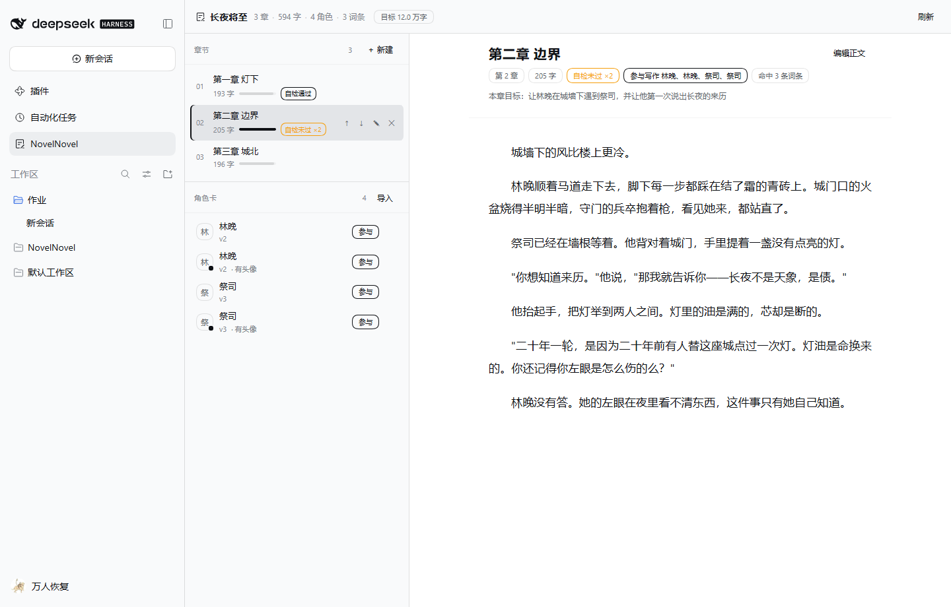This screenshot has width=951, height=607.
Task: Toggle 参与 for 林晚 without avatar
Action: (x=365, y=232)
